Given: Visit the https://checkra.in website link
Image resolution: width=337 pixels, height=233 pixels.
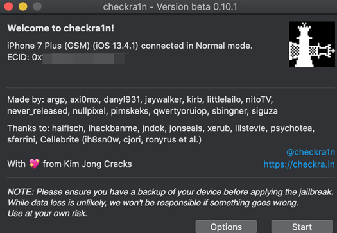Looking at the screenshot, I should 299,164.
